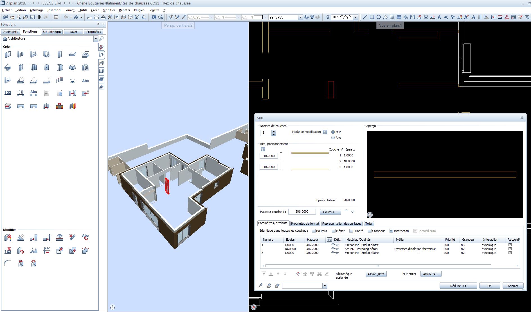Screen dimensions: 531x312
Task: Click the Hauteur couche 1 input field
Action: tap(302, 211)
